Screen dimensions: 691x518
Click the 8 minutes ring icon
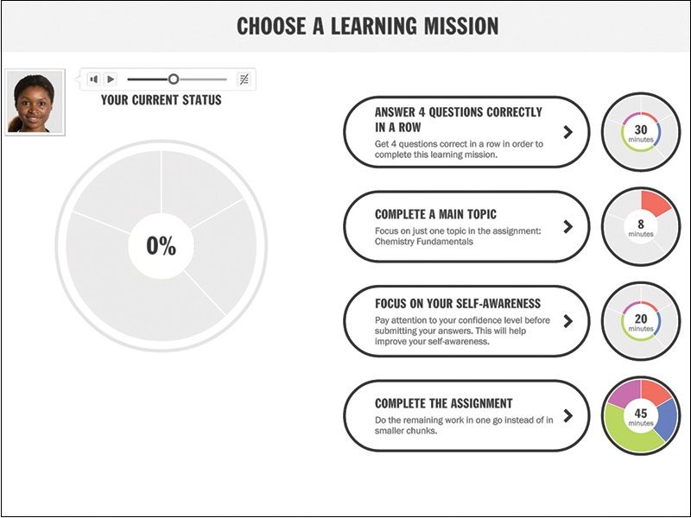[x=641, y=227]
